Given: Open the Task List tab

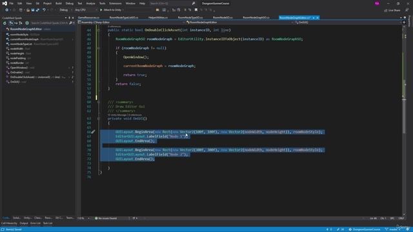Looking at the screenshot, I should (48, 224).
